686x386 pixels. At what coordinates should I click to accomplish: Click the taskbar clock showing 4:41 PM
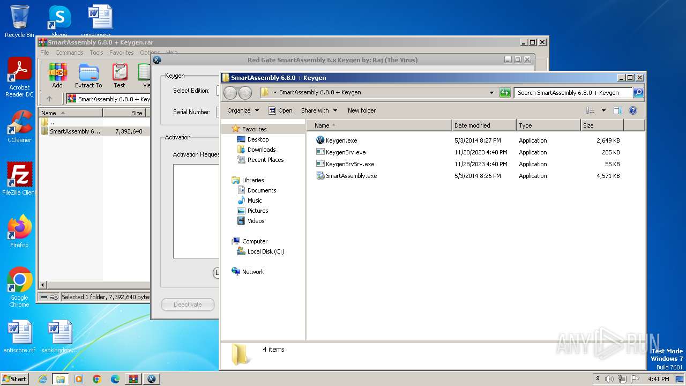(658, 379)
